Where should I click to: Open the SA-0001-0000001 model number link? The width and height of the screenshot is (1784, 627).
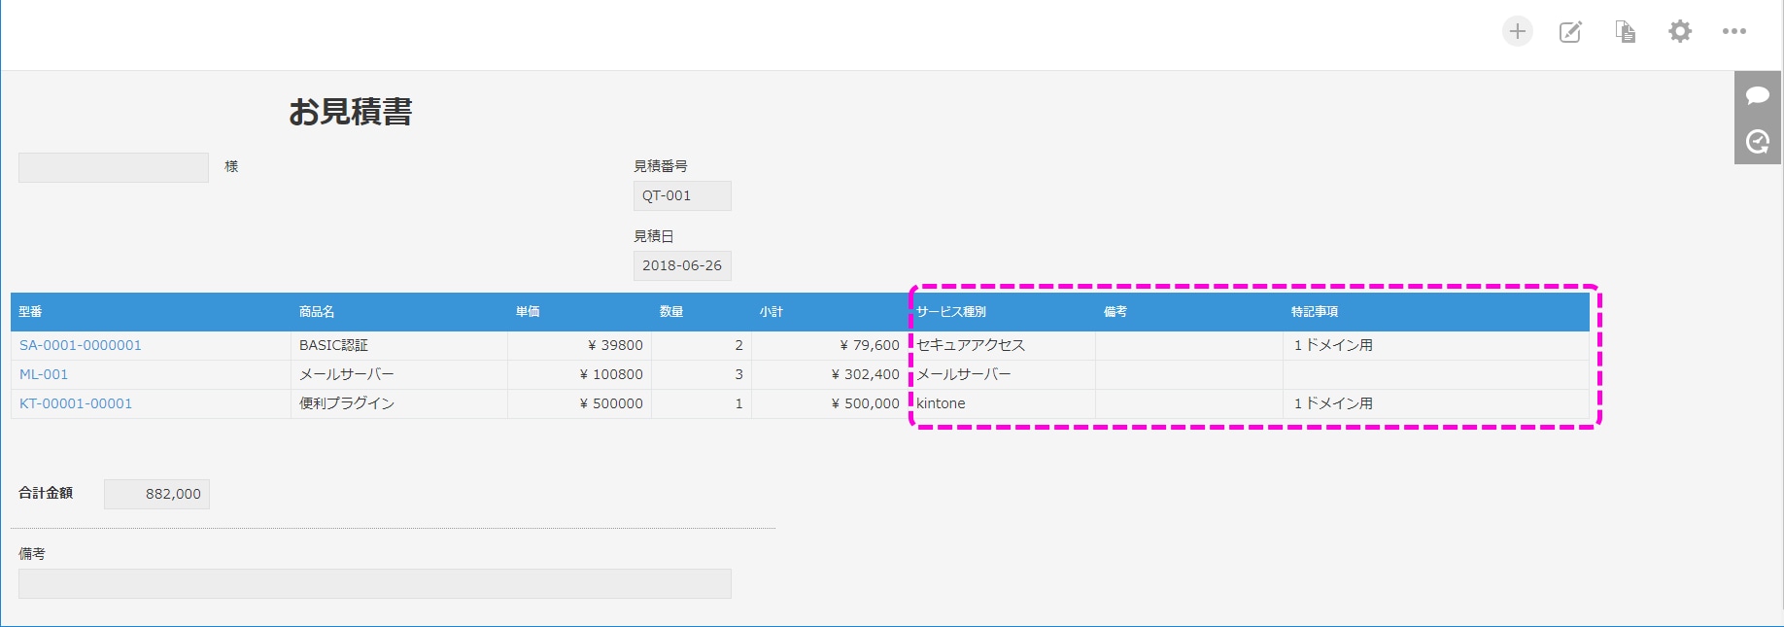81,345
